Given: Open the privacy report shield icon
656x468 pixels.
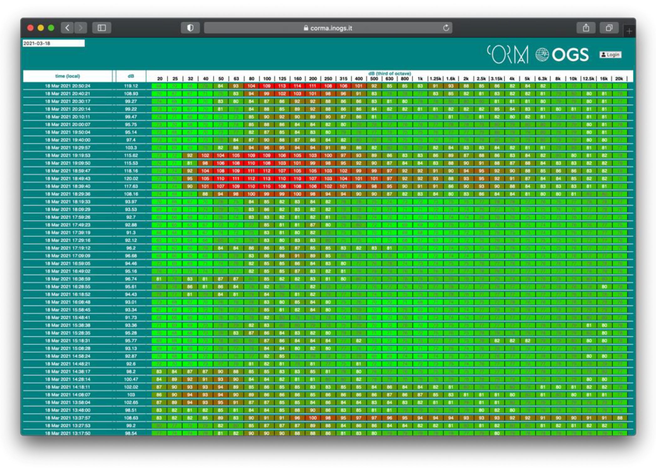Looking at the screenshot, I should pos(190,28).
